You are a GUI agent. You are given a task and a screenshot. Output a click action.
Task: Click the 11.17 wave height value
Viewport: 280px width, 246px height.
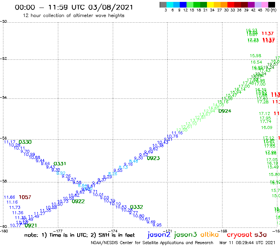coord(10,142)
